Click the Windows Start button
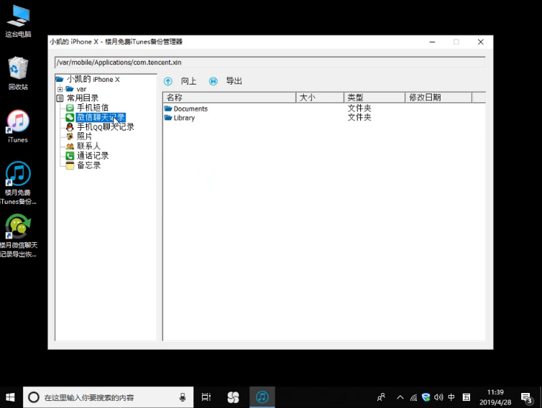542x408 pixels. pyautogui.click(x=10, y=397)
